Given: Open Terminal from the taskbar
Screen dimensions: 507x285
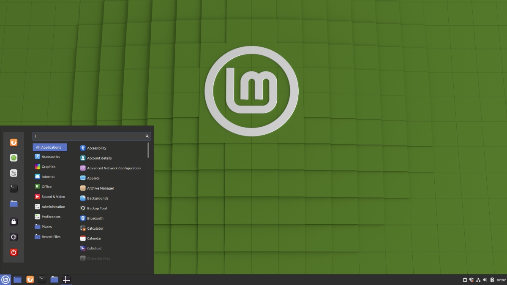Looking at the screenshot, I should (42, 280).
